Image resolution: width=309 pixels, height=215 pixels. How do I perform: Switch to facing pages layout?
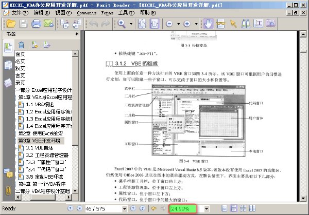(x=252, y=208)
